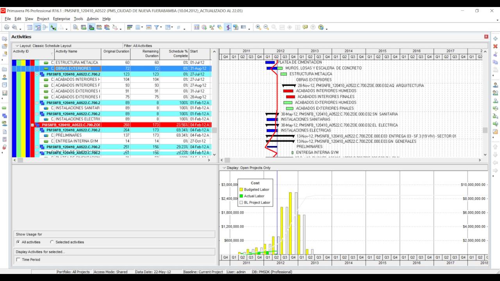Viewport: 500px width, 281px height.
Task: Click the Activity ID column header
Action: 33,54
